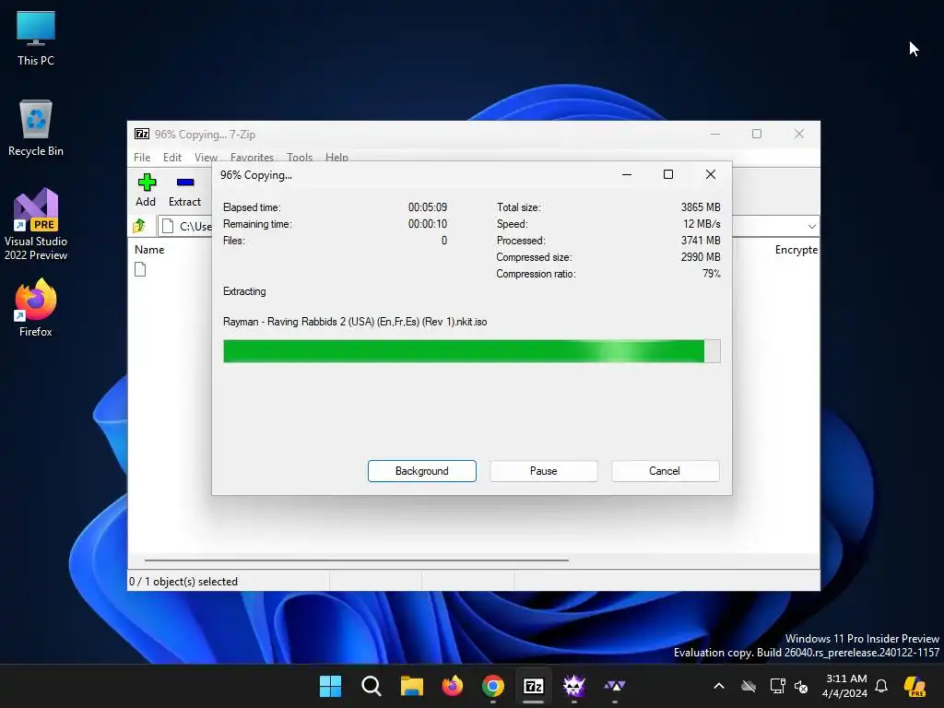944x708 pixels.
Task: Click the network tray icon
Action: 777,686
